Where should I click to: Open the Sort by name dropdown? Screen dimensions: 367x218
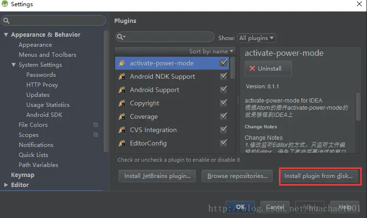pyautogui.click(x=211, y=51)
